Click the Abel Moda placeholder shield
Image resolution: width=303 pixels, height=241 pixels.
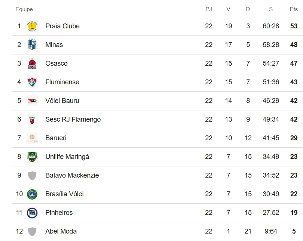pos(32,231)
